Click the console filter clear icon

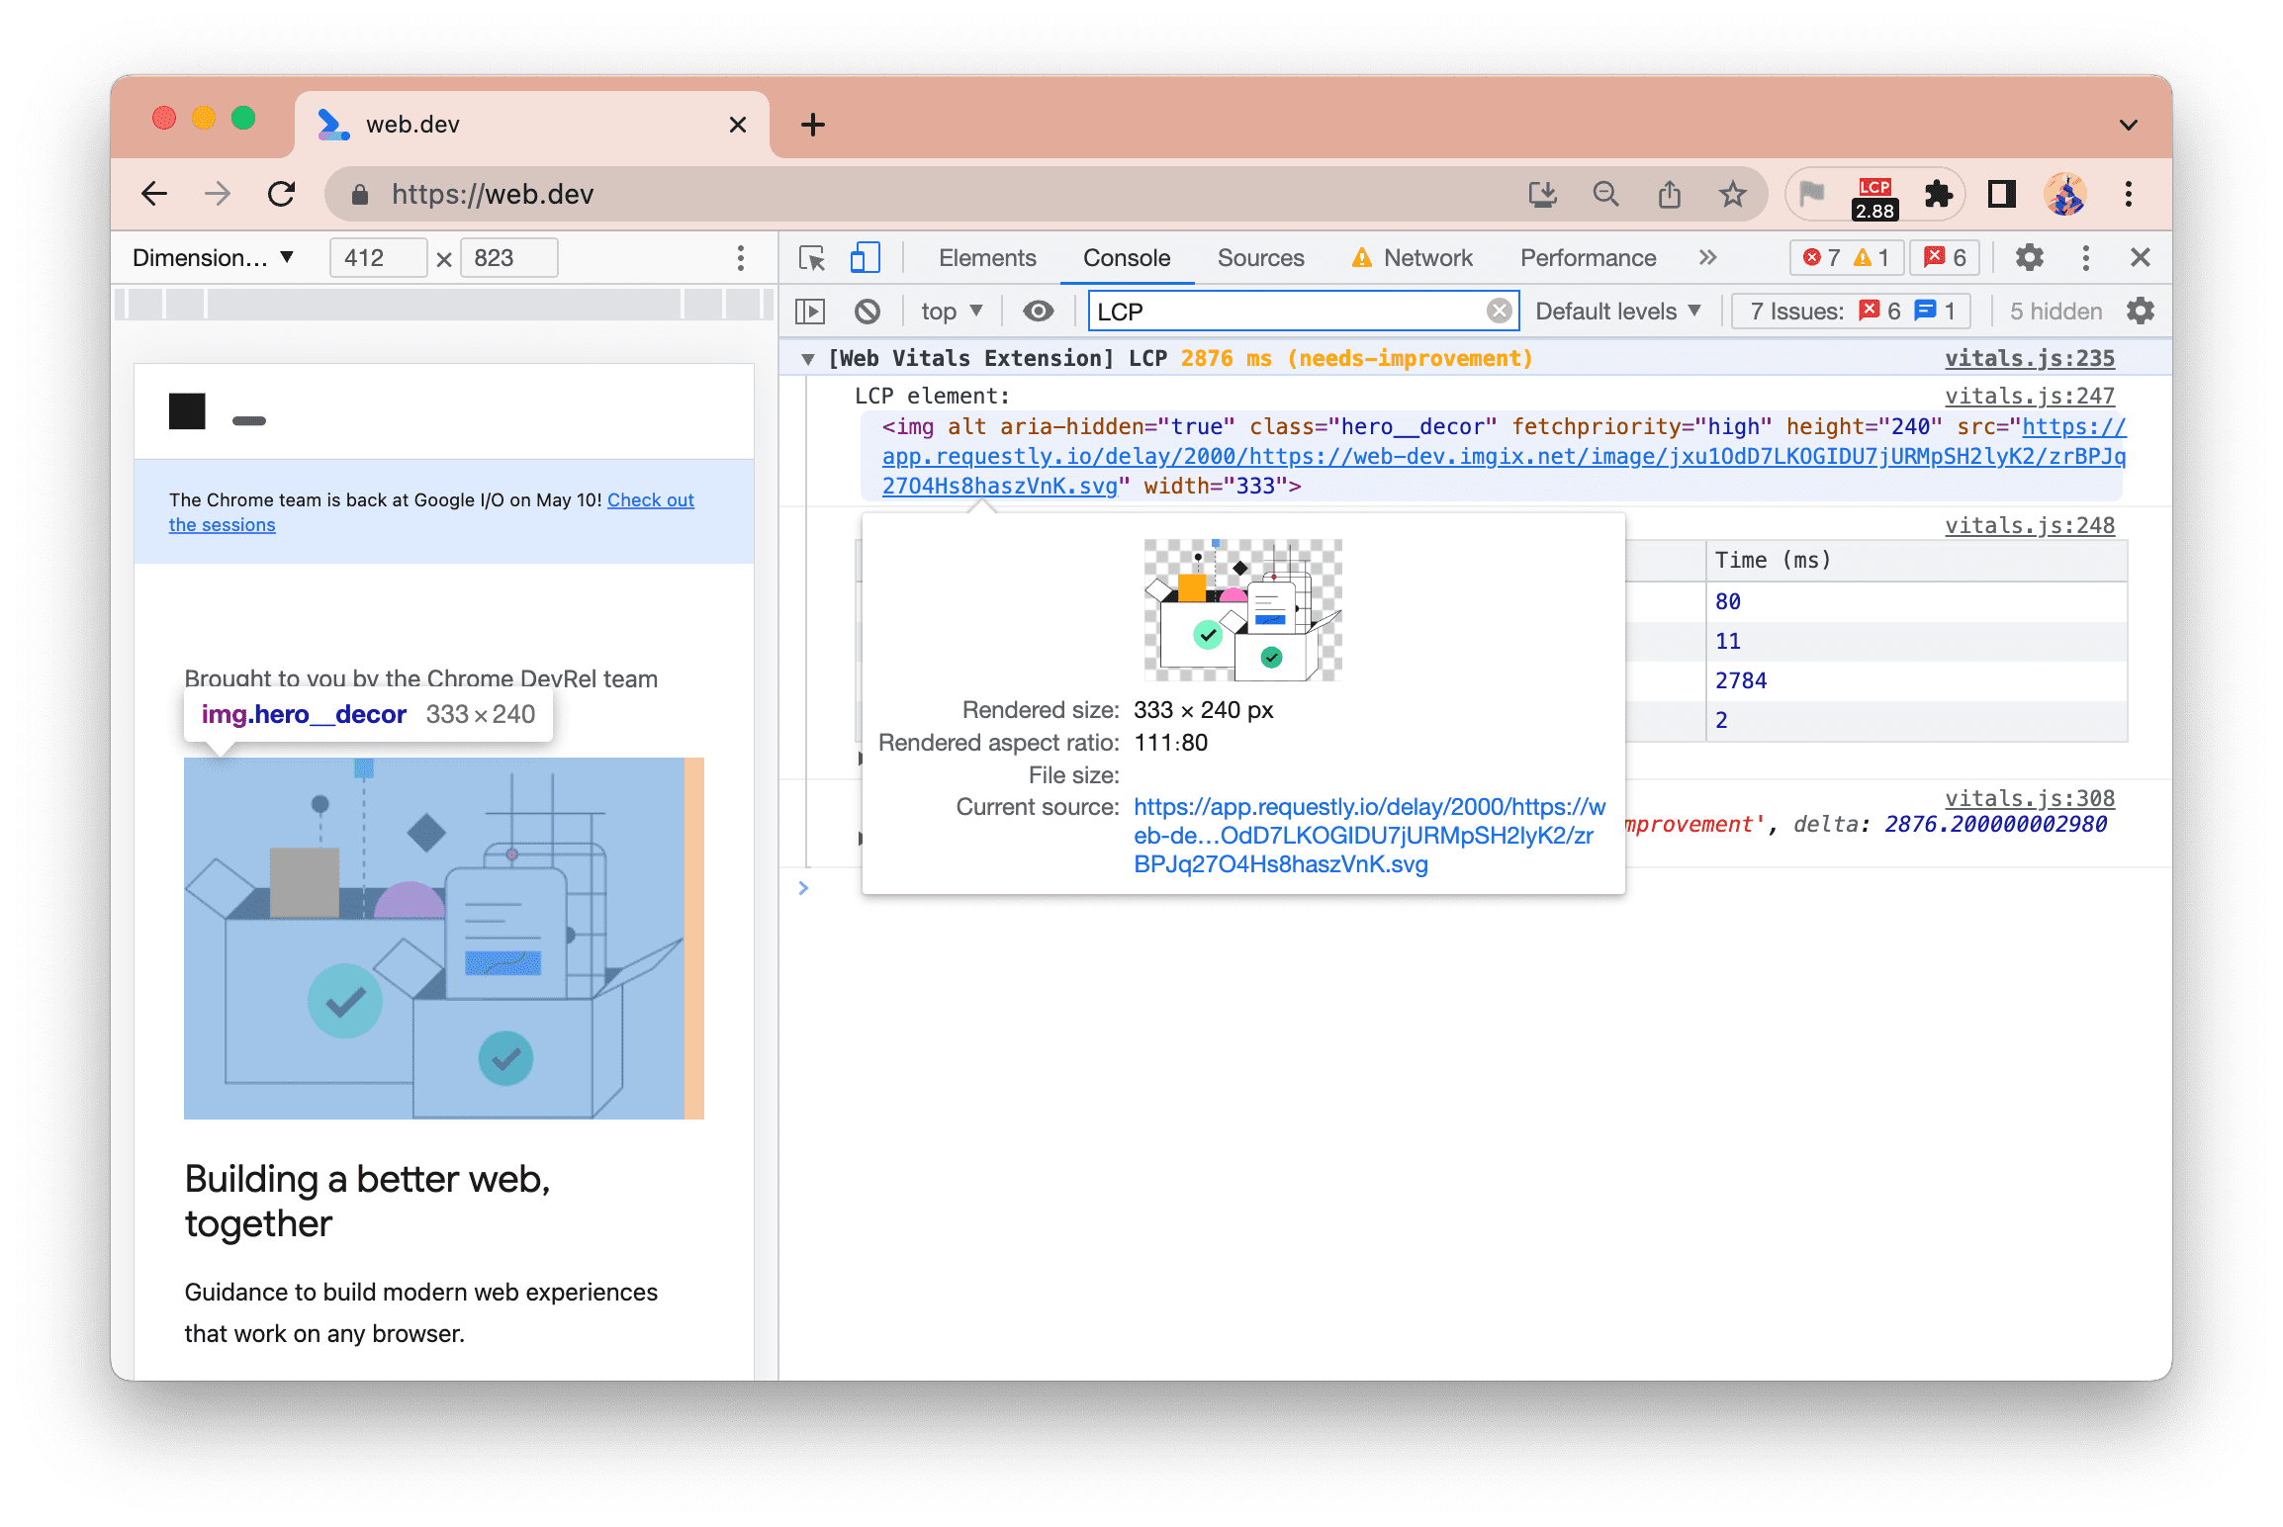tap(1496, 311)
